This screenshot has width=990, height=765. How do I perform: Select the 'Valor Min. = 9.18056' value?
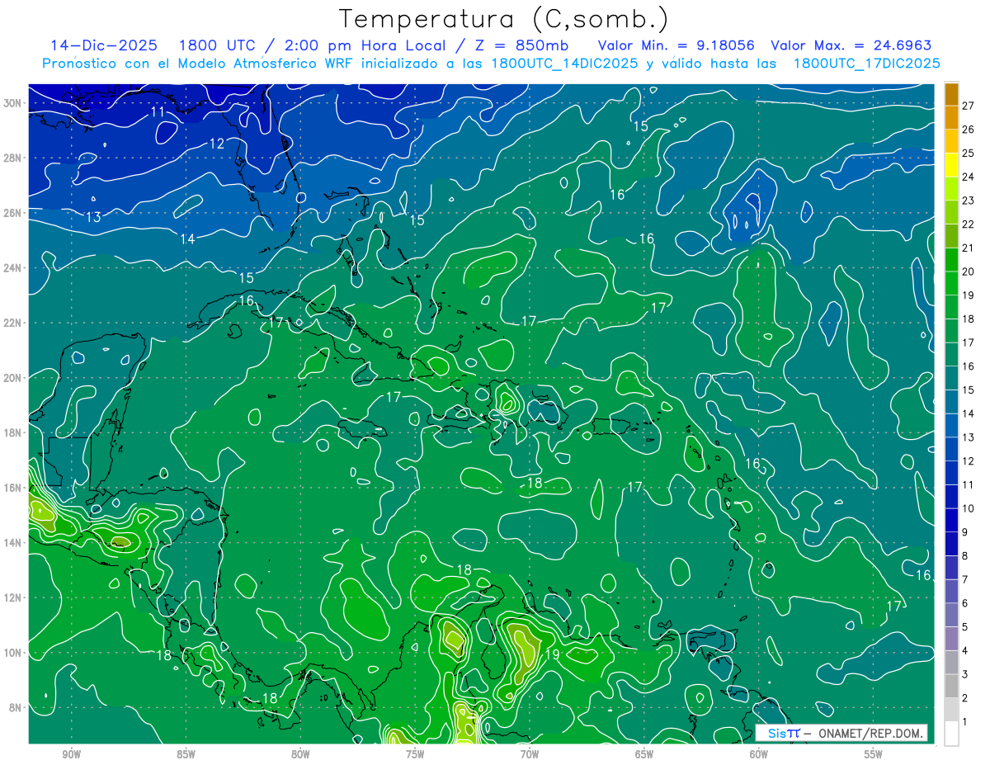pyautogui.click(x=676, y=45)
